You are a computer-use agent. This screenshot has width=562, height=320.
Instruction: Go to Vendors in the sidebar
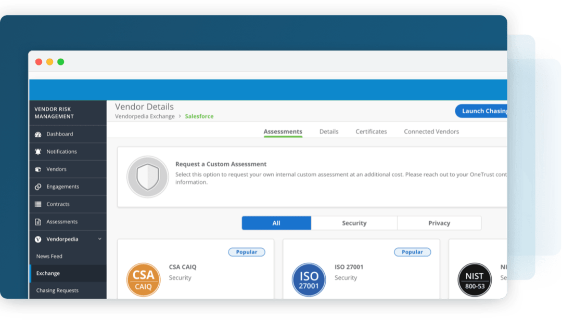point(68,169)
